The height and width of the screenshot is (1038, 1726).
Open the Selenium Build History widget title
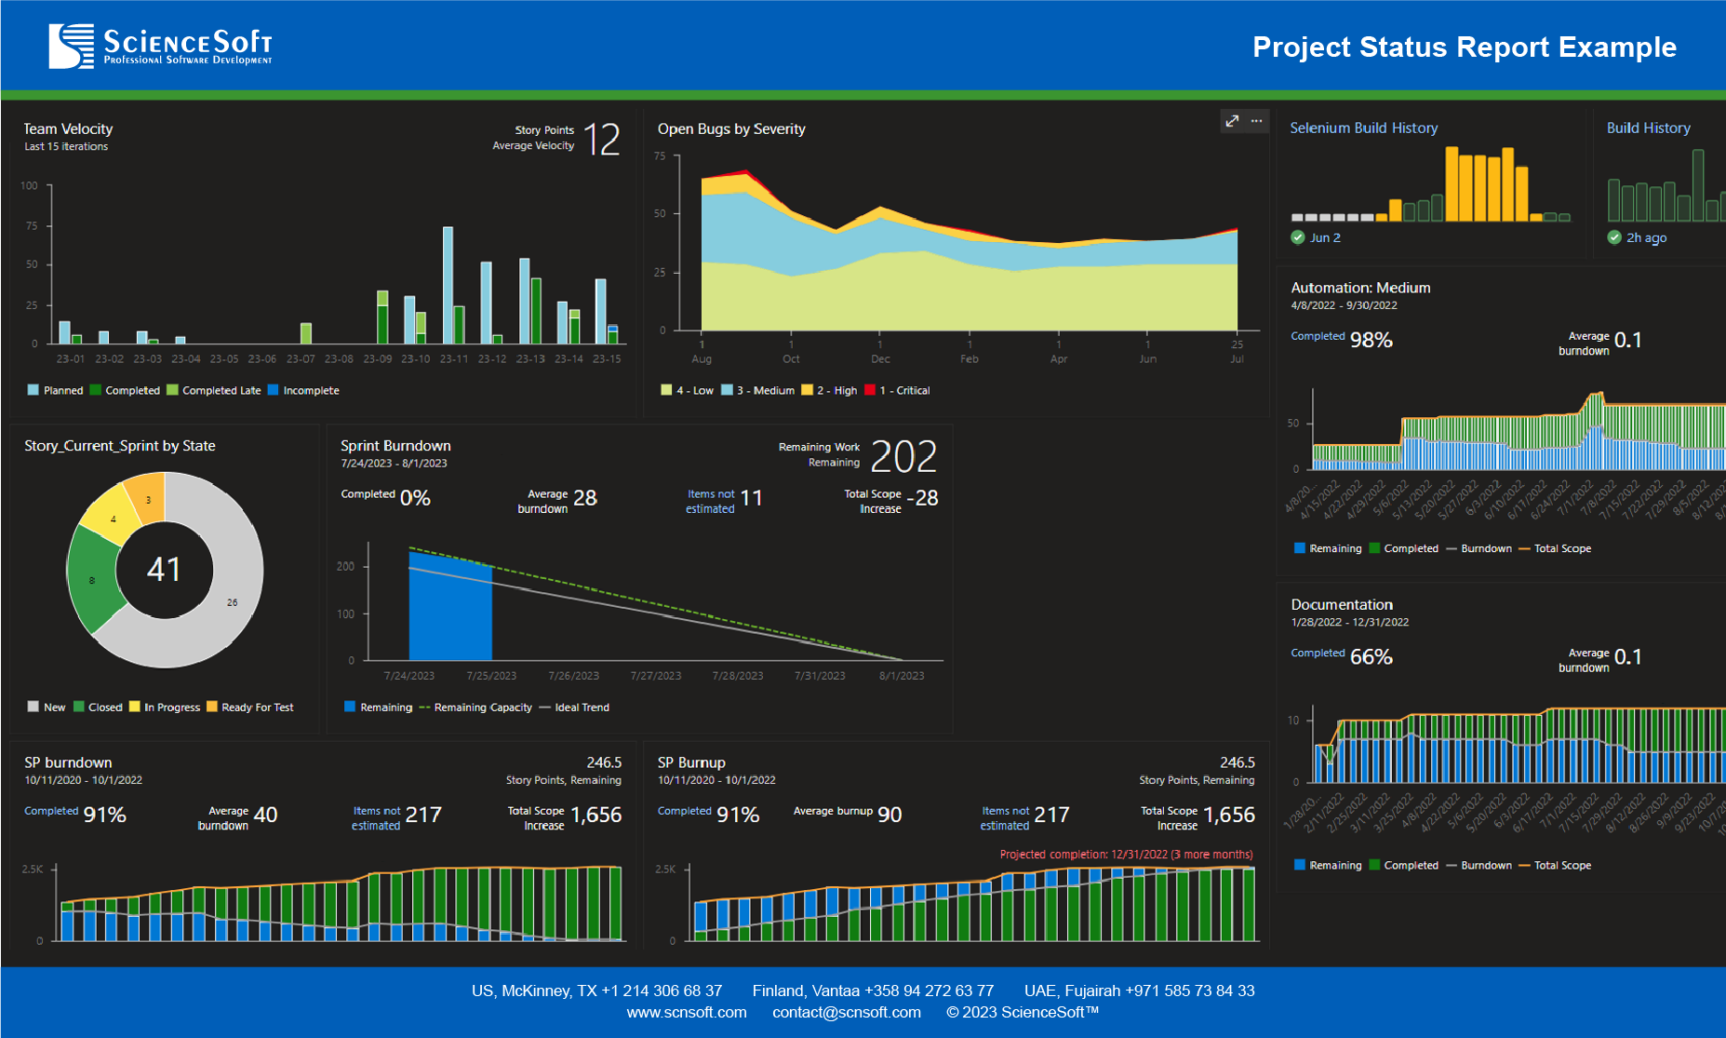tap(1363, 128)
